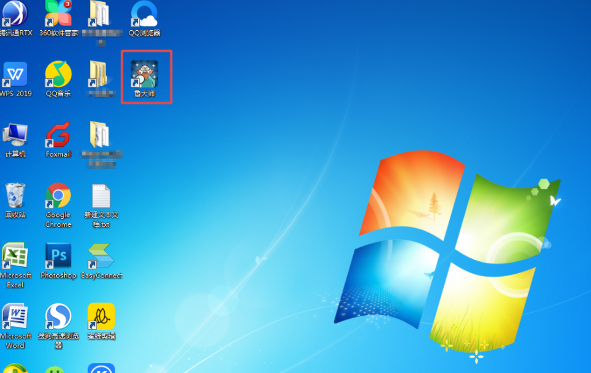Click the 搜狗高速浏览器 desktop icon

pyautogui.click(x=59, y=327)
